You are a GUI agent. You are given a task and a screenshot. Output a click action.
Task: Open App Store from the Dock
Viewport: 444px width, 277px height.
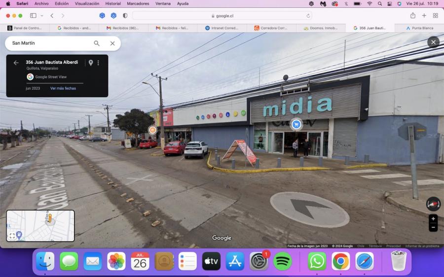pyautogui.click(x=235, y=261)
